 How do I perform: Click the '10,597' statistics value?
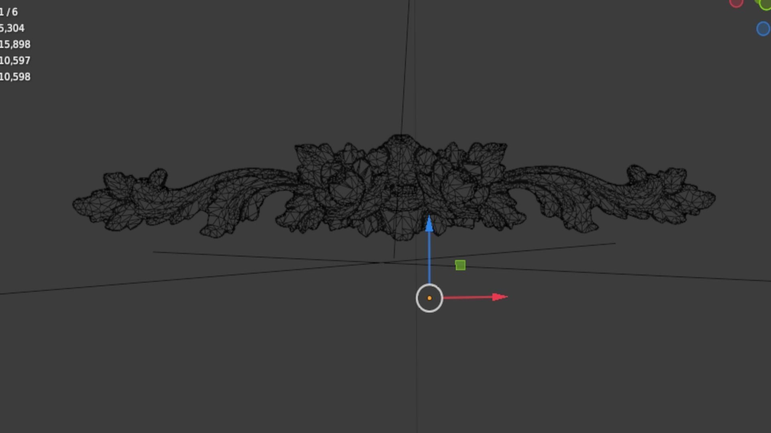pos(15,61)
